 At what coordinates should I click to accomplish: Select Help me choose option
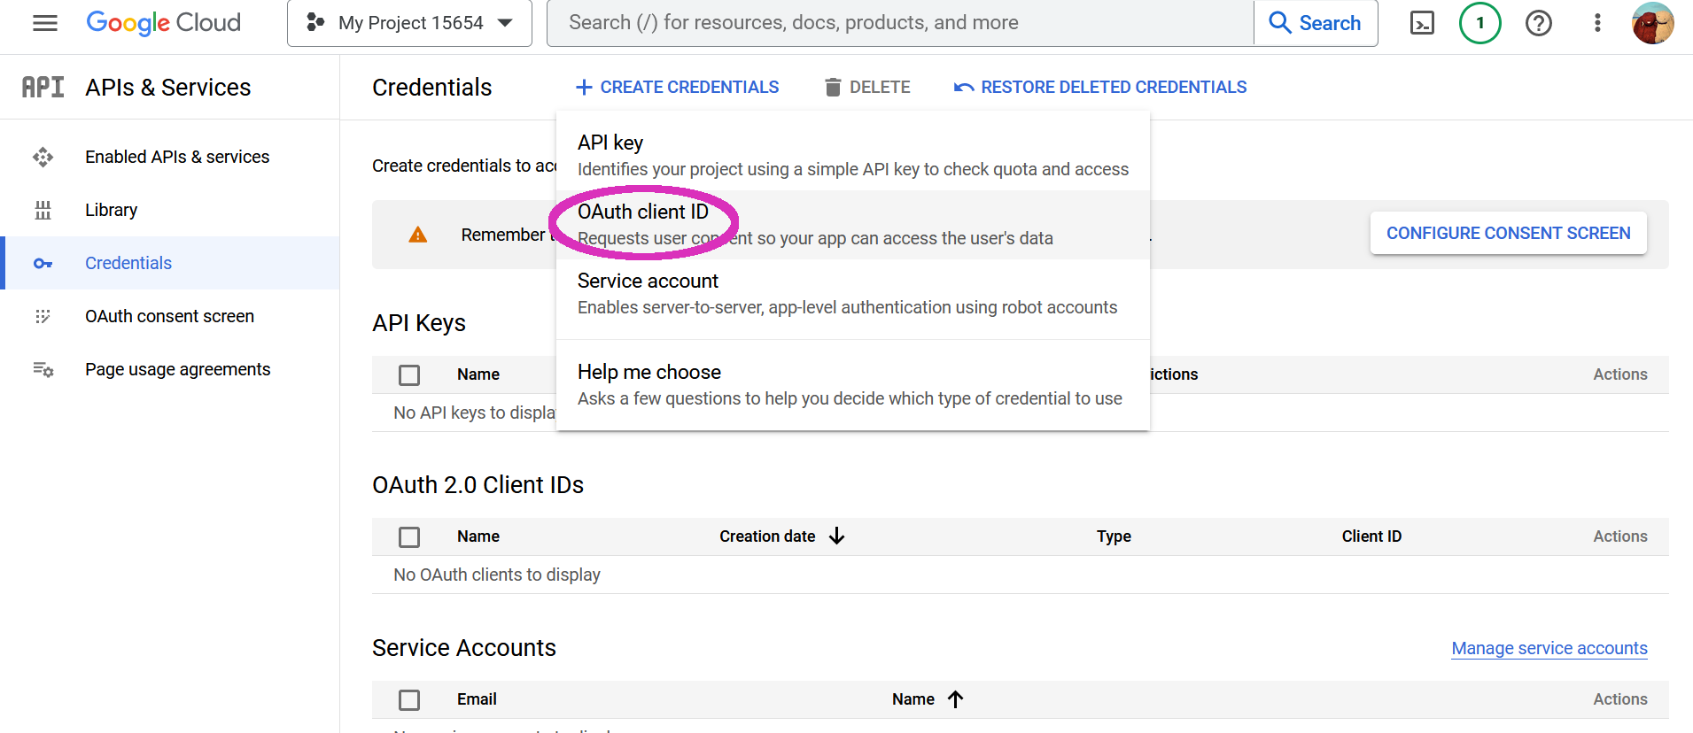point(853,384)
